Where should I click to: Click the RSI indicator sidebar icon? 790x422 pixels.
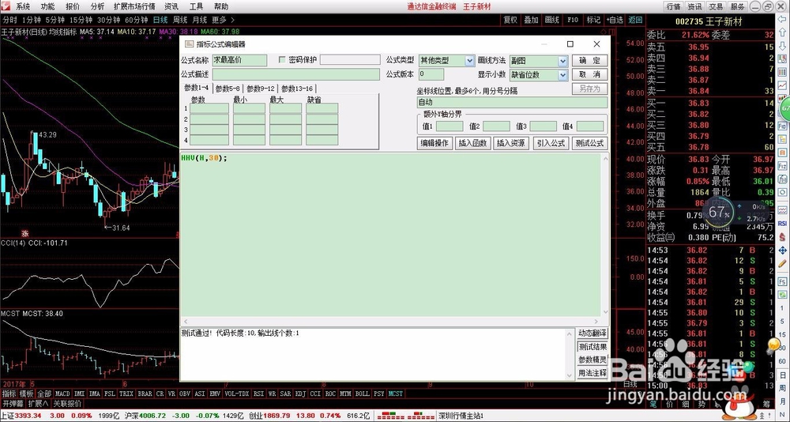pyautogui.click(x=782, y=224)
